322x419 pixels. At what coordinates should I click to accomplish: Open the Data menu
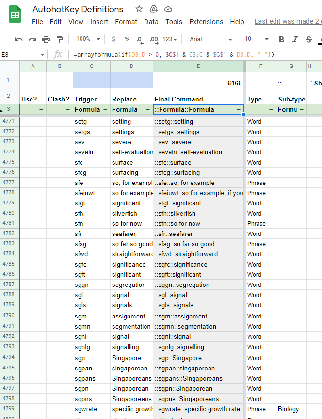151,22
